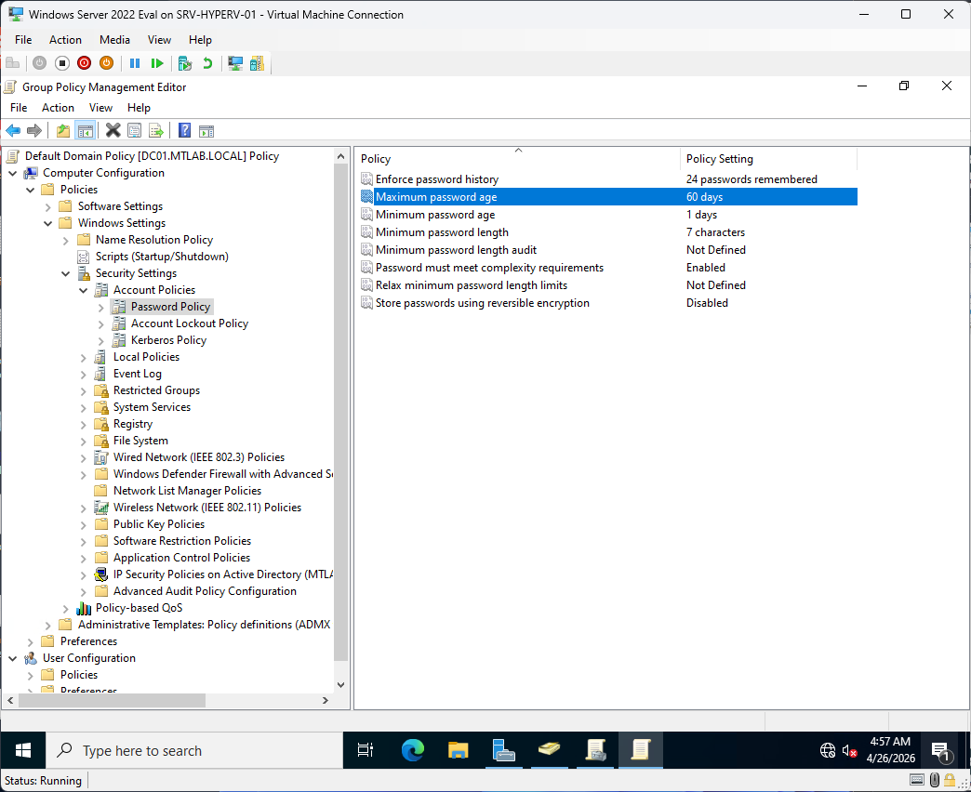Select Kerberos Policy tree item

click(x=168, y=340)
